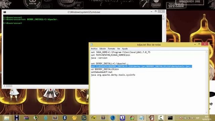Click the Notepad title bar icon
This screenshot has height=121, width=215.
coord(92,45)
